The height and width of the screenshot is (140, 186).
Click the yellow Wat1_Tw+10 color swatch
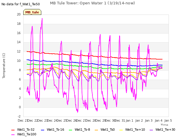tap(121, 130)
